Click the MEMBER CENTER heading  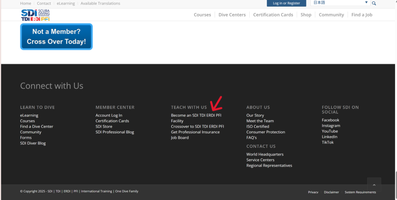[115, 108]
